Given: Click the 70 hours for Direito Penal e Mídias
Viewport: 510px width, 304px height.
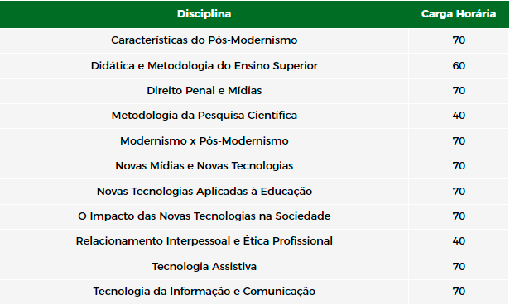Looking at the screenshot, I should (x=459, y=91).
